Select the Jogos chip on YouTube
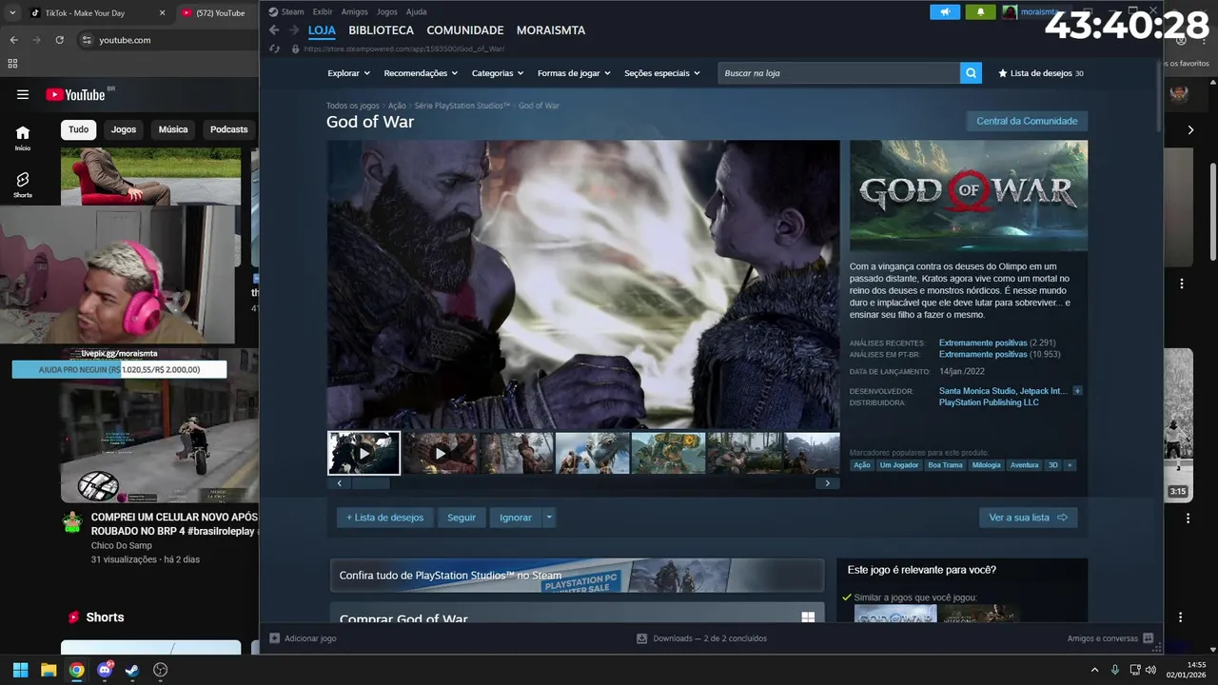1218x685 pixels. [124, 129]
